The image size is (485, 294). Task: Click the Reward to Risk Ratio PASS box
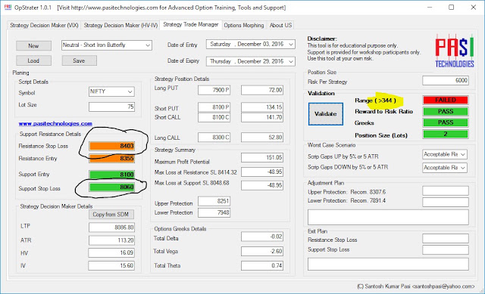pos(446,111)
